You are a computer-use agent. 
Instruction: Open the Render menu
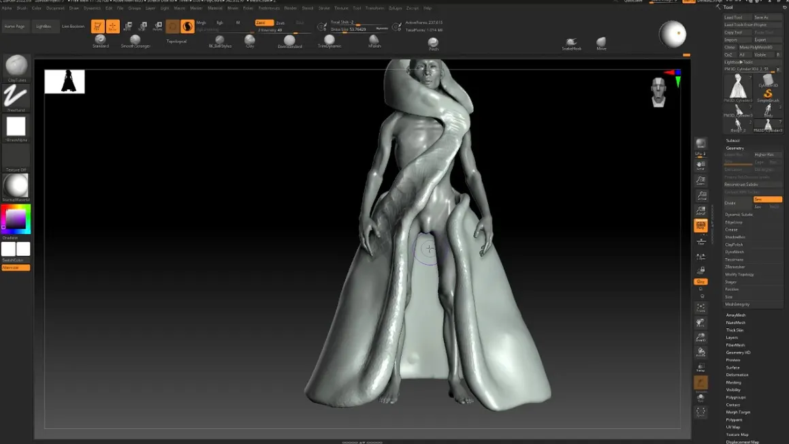pos(290,8)
